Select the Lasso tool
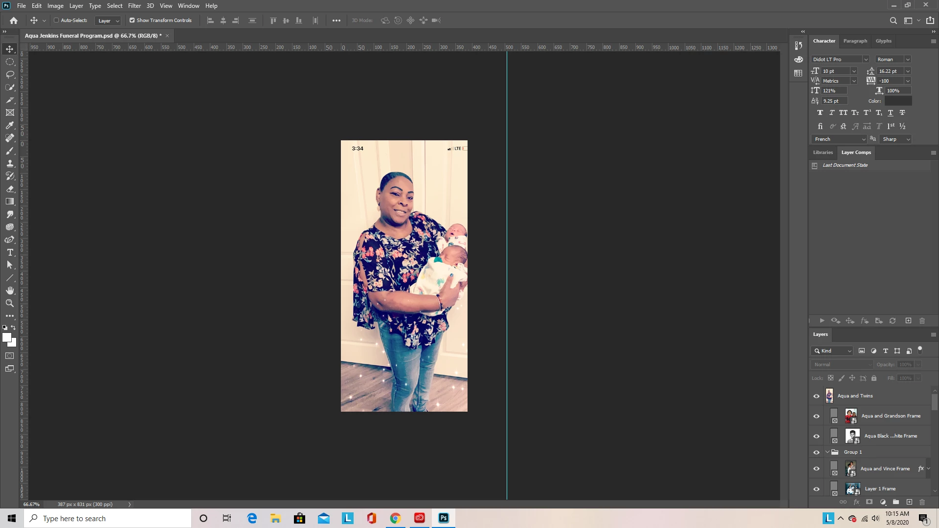Screen dimensions: 939x528 point(10,74)
